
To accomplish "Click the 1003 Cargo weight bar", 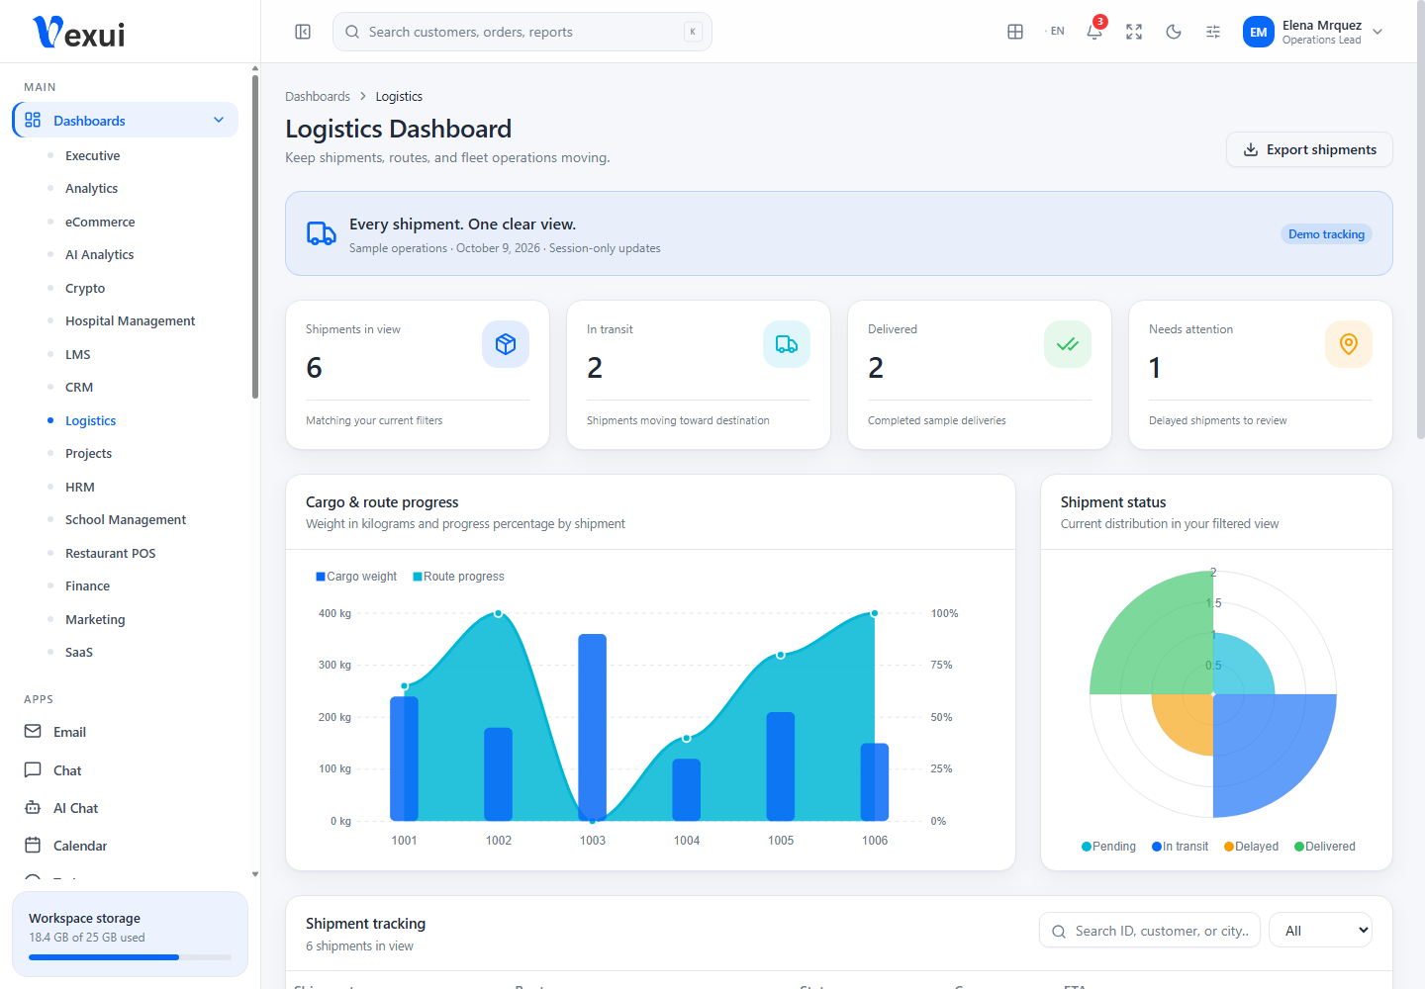I will (x=593, y=727).
